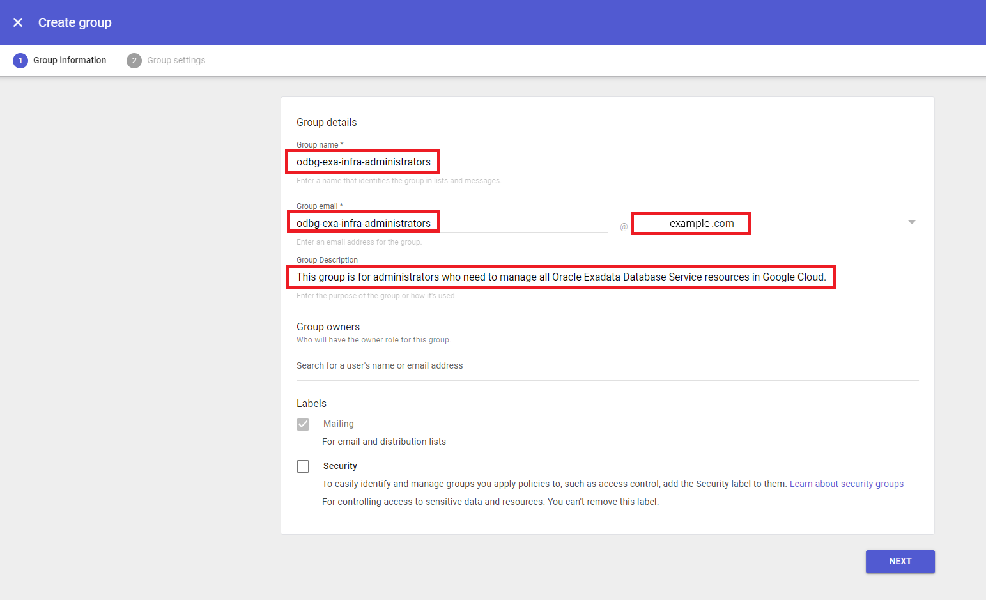Enable the Security label checkbox
Image resolution: width=986 pixels, height=600 pixels.
click(x=303, y=466)
